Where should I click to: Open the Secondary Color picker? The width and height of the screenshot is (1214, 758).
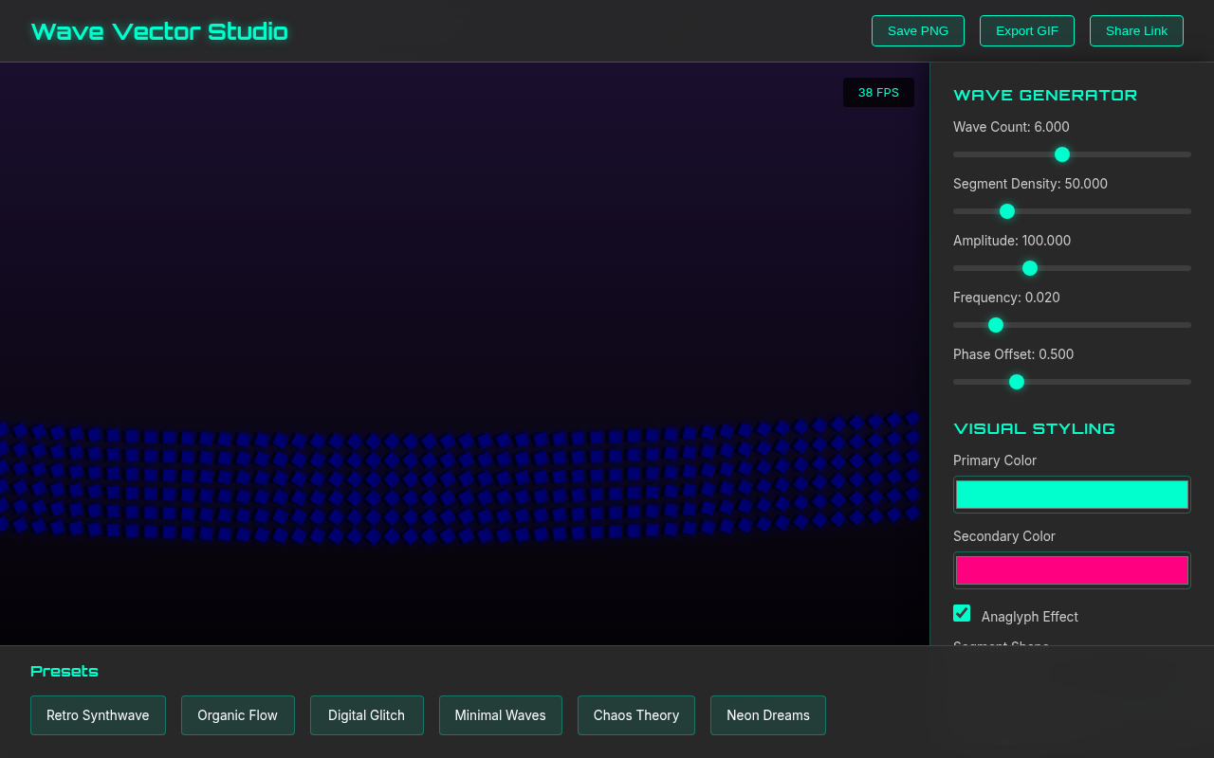point(1071,569)
